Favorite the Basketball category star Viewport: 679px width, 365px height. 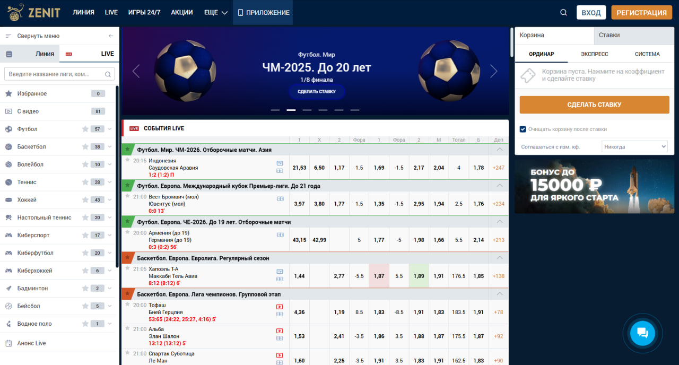pyautogui.click(x=85, y=147)
